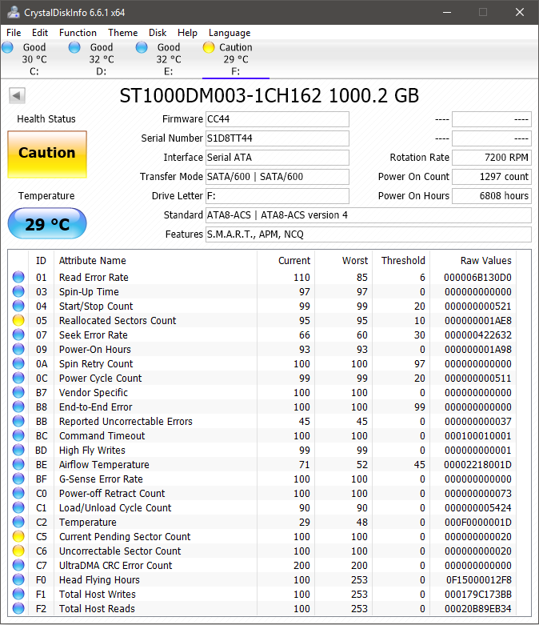Image resolution: width=539 pixels, height=625 pixels.
Task: Click the Power On Hours value 6808 hours
Action: coord(492,196)
